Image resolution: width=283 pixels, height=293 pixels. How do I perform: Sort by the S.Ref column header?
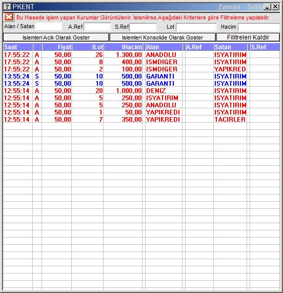[265, 47]
